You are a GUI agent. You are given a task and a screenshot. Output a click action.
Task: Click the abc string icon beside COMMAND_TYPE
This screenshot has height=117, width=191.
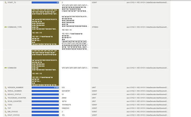point(6,27)
